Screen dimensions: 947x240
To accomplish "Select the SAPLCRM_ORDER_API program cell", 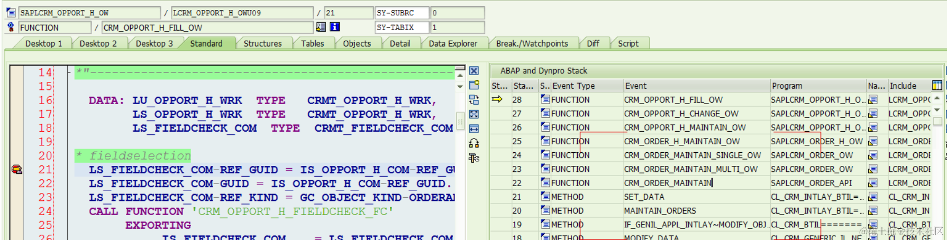I will pyautogui.click(x=818, y=183).
